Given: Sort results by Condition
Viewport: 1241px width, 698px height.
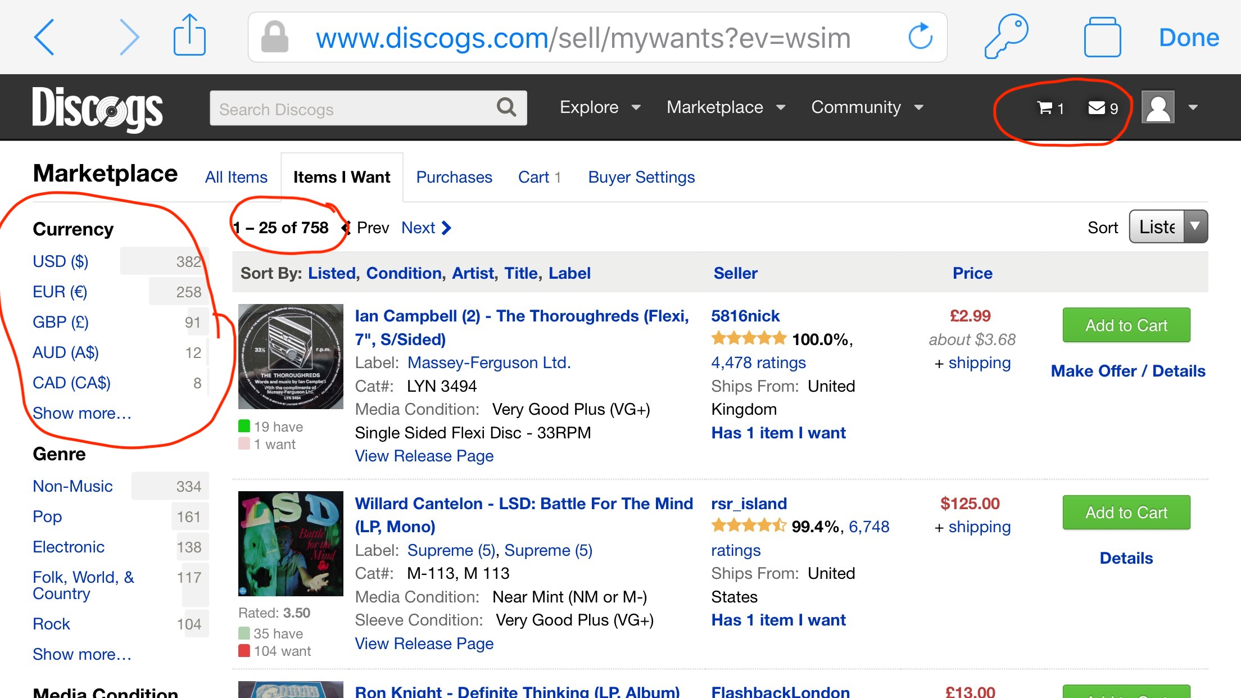Looking at the screenshot, I should pyautogui.click(x=404, y=273).
